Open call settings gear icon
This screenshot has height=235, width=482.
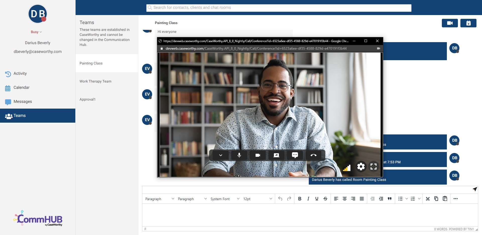pyautogui.click(x=361, y=167)
